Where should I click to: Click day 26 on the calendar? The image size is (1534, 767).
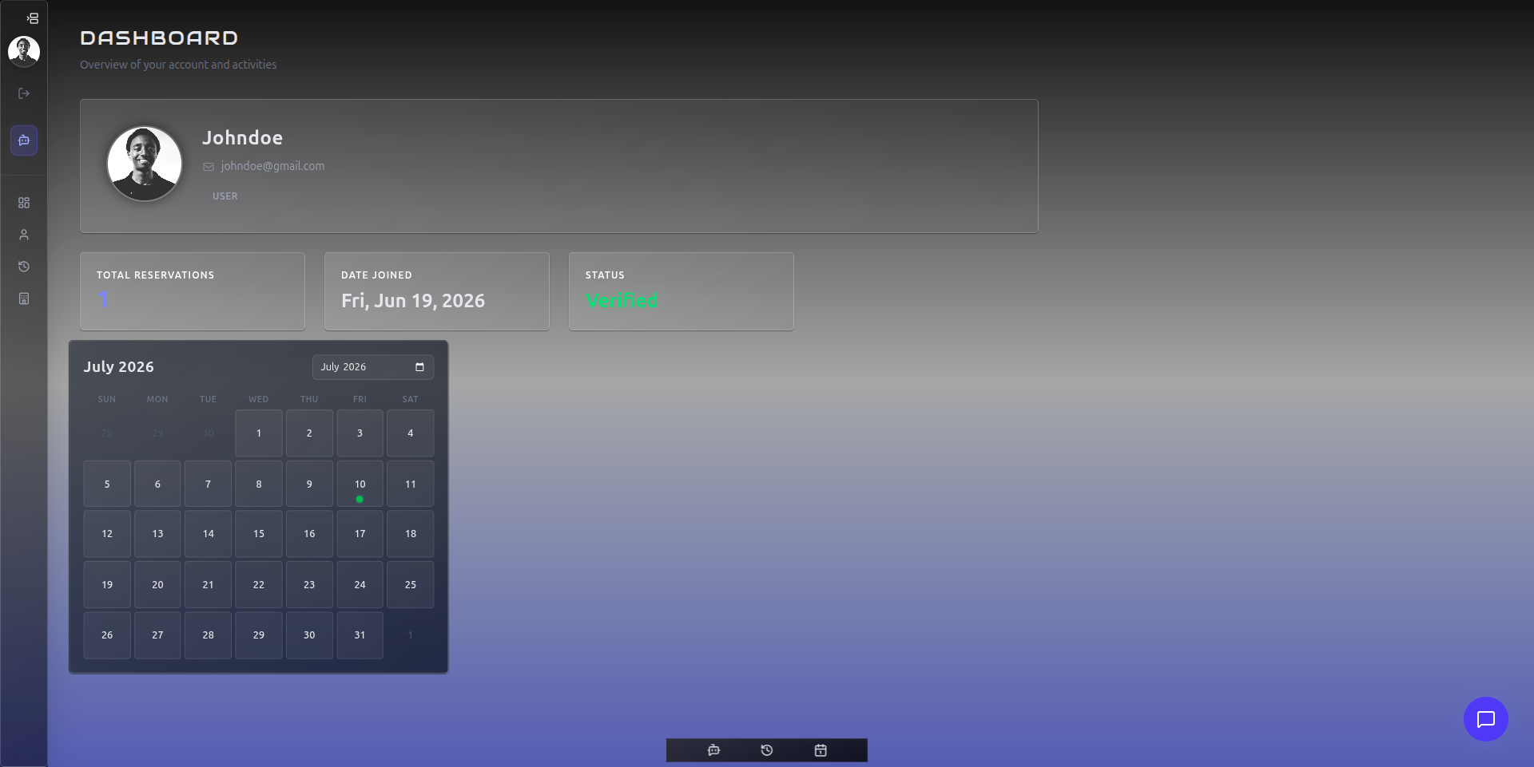[x=107, y=635]
